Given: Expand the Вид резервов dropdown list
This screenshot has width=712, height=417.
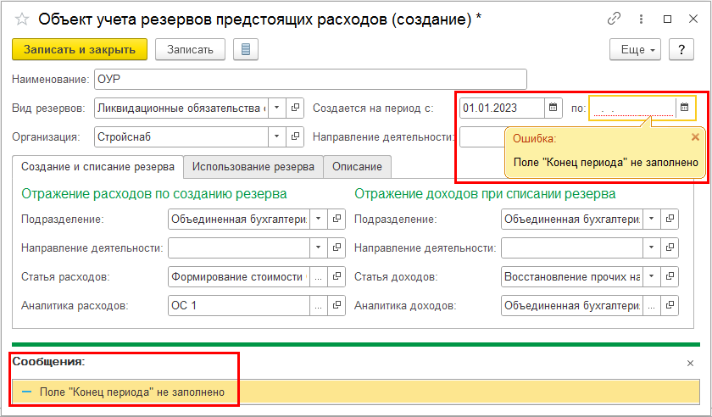Looking at the screenshot, I should [x=277, y=108].
